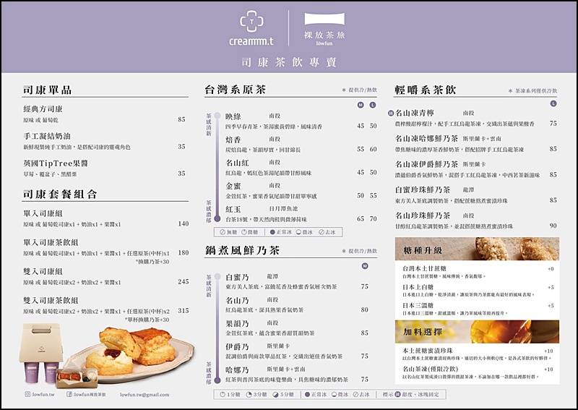The image size is (578, 410).
Task: Click the 台灣系原茶 section title
Action: [236, 90]
